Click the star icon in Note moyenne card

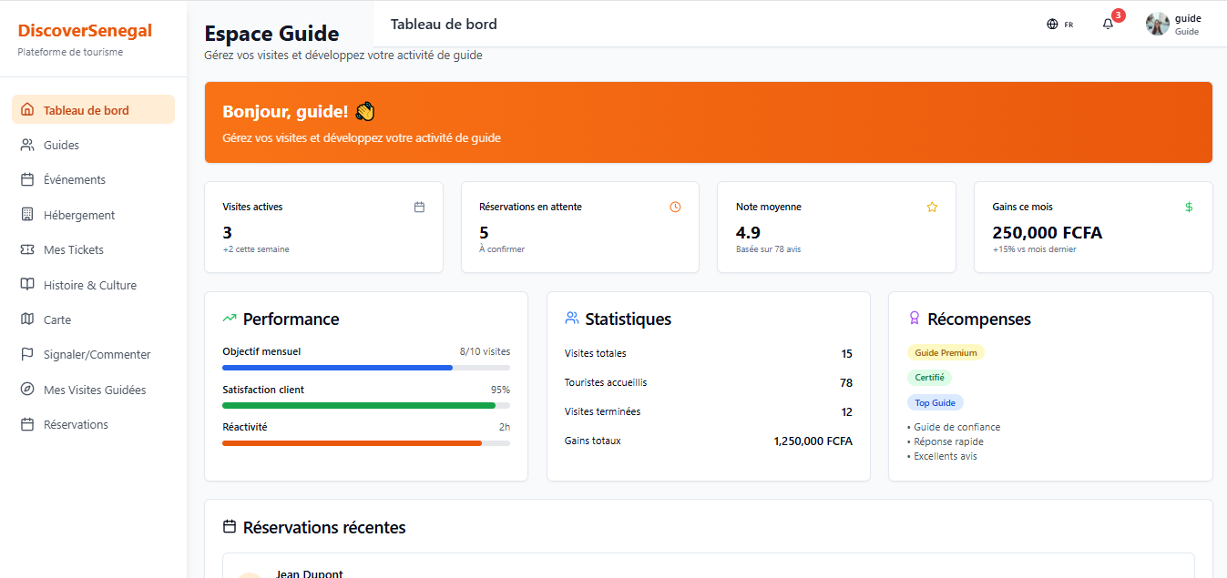pyautogui.click(x=932, y=207)
